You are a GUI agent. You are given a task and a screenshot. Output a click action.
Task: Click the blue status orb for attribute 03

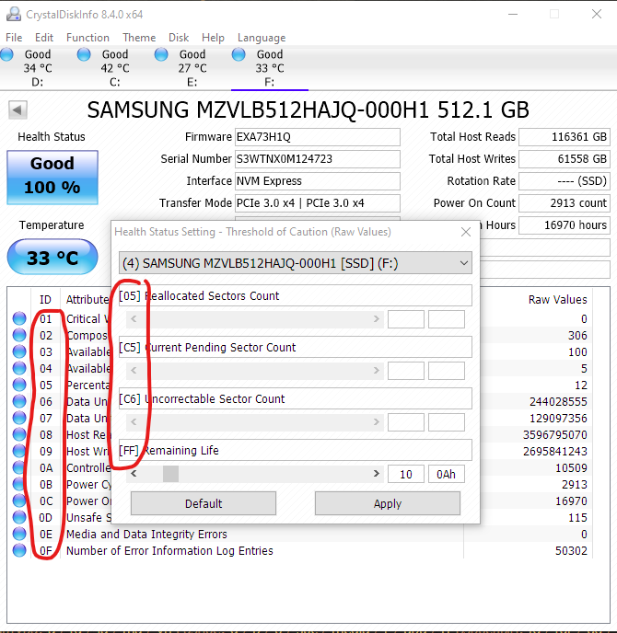[19, 351]
